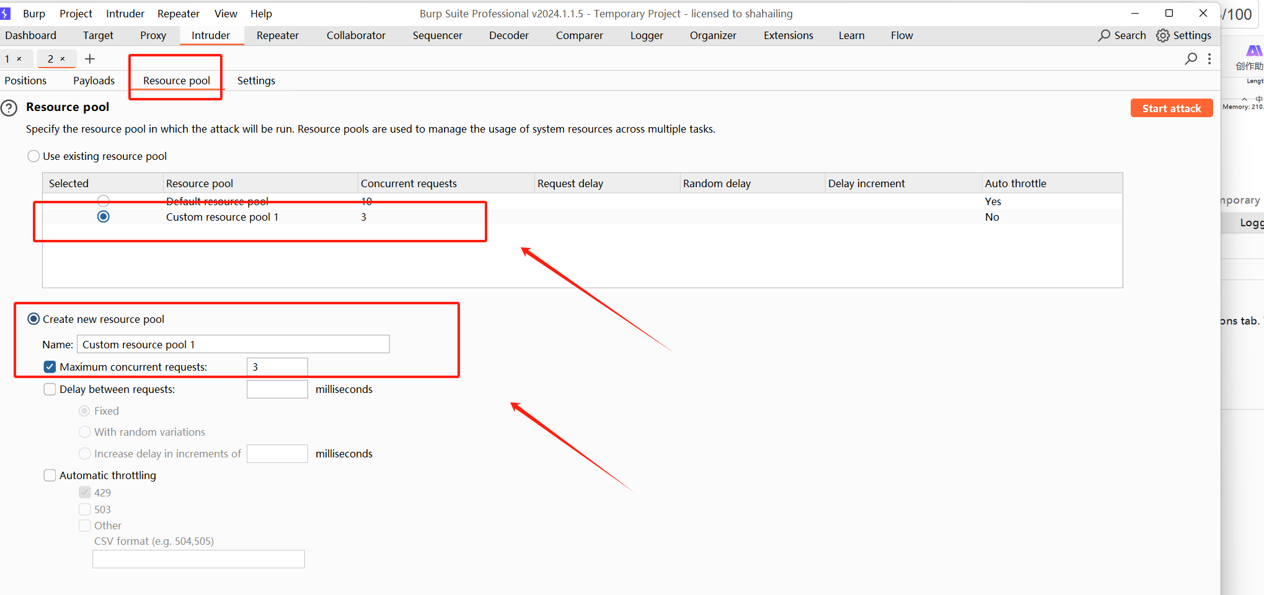This screenshot has height=595, width=1264.
Task: Click the Intruder tab search magnifier icon
Action: click(x=1191, y=59)
